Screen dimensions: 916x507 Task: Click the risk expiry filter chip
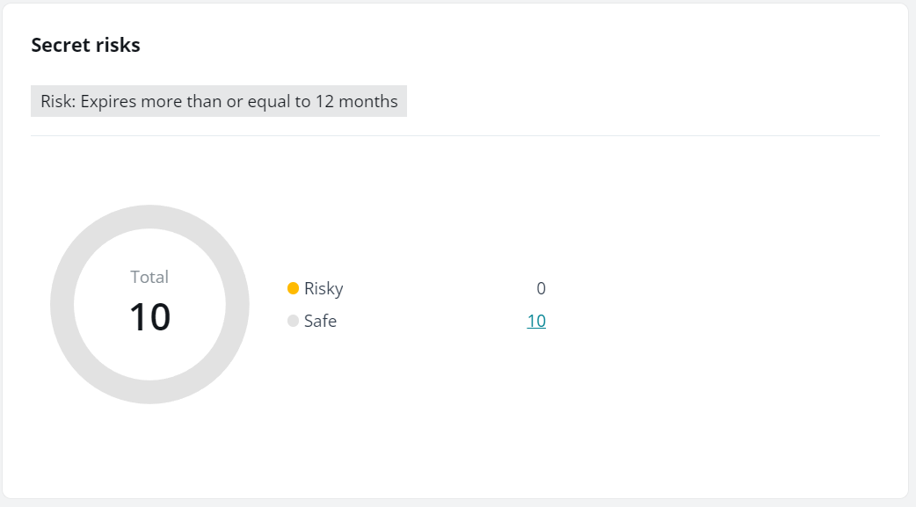(219, 102)
